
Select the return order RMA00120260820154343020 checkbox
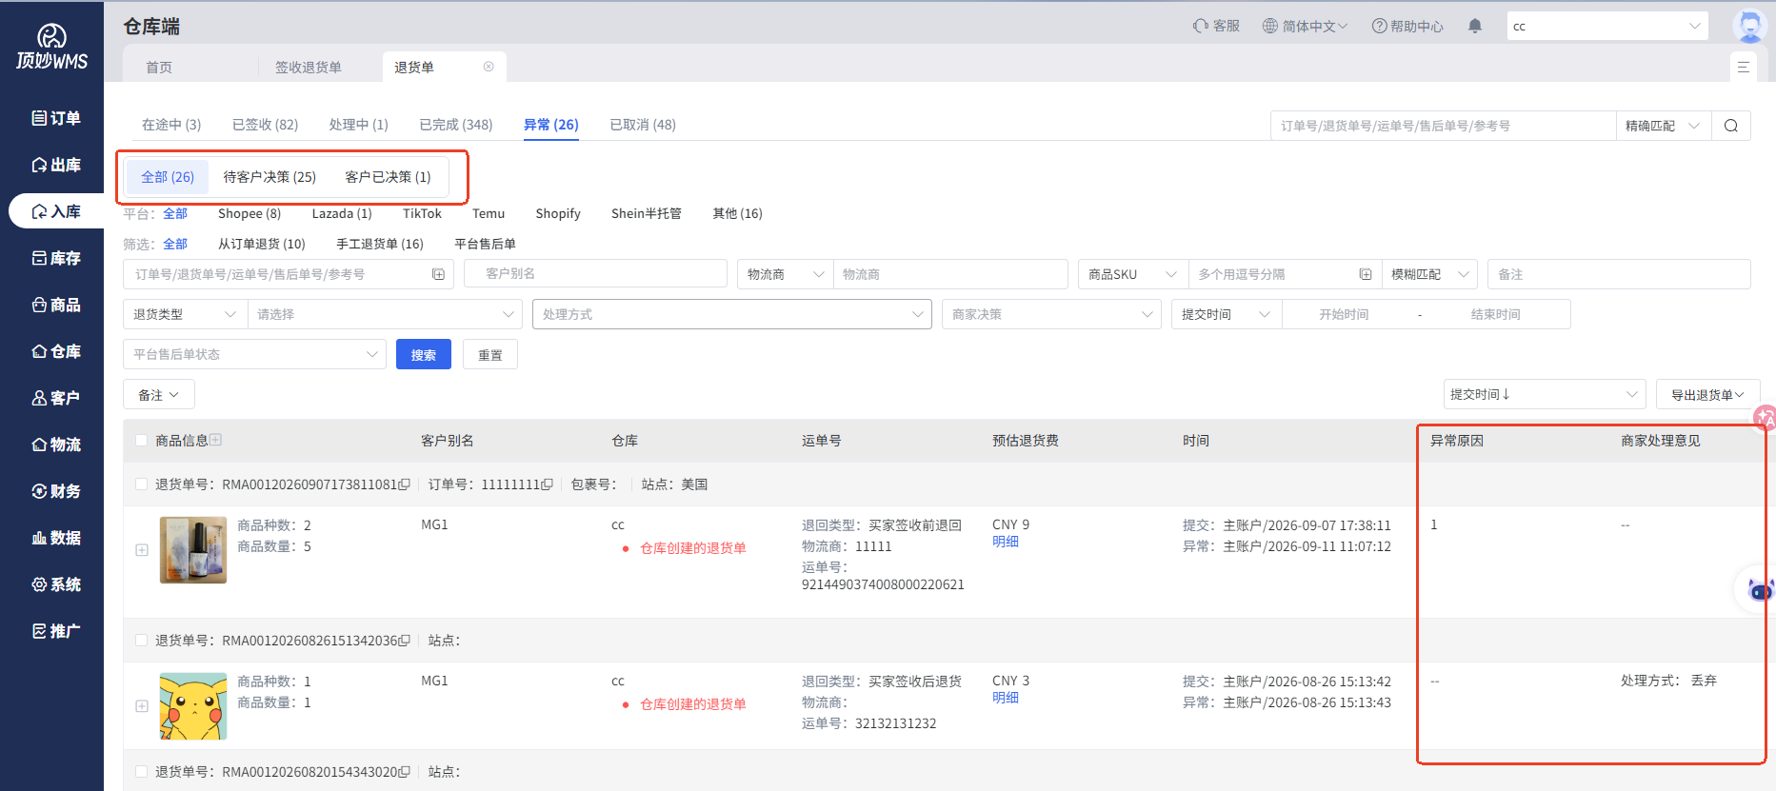[x=142, y=772]
